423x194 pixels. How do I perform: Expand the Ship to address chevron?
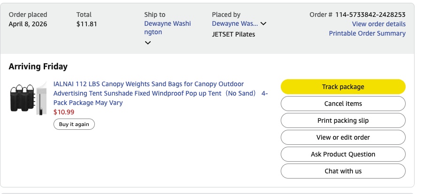(x=148, y=43)
